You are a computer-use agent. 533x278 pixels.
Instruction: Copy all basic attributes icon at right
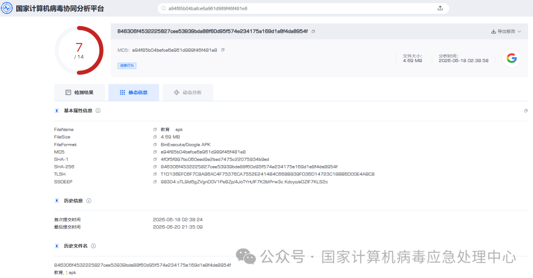(526, 110)
